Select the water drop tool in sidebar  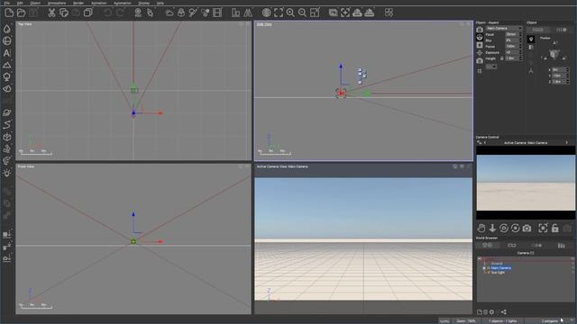click(x=7, y=29)
